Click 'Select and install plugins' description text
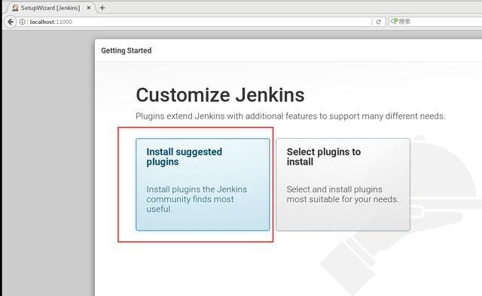The width and height of the screenshot is (482, 296). 343,194
